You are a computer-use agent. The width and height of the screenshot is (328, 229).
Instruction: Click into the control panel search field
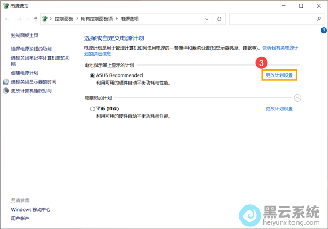click(271, 19)
